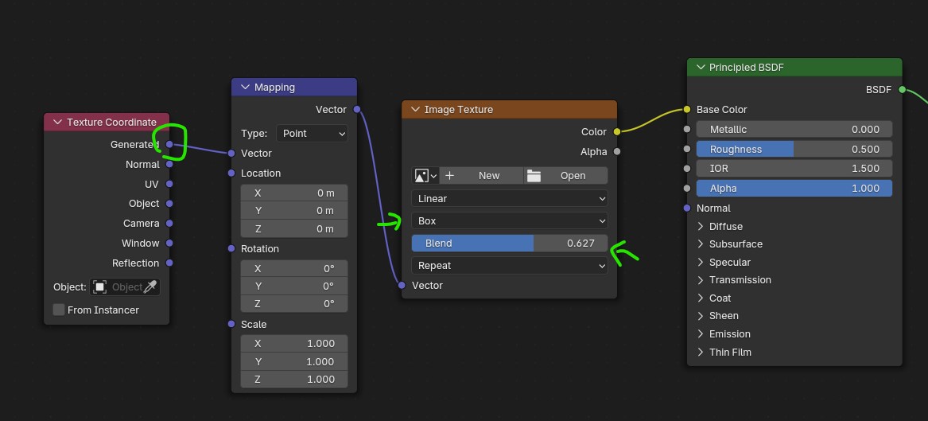Click the Open folder icon button
This screenshot has width=928, height=421.
coord(534,175)
